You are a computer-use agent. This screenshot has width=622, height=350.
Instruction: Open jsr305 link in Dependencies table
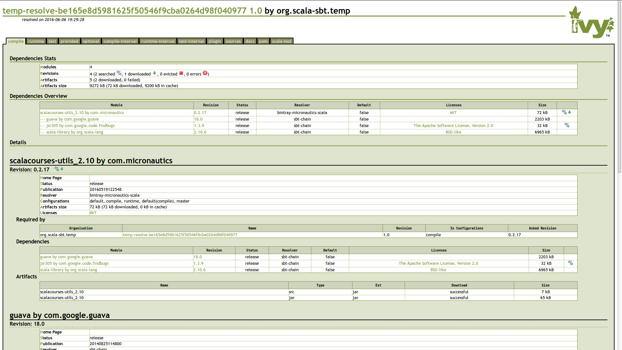tap(75, 263)
